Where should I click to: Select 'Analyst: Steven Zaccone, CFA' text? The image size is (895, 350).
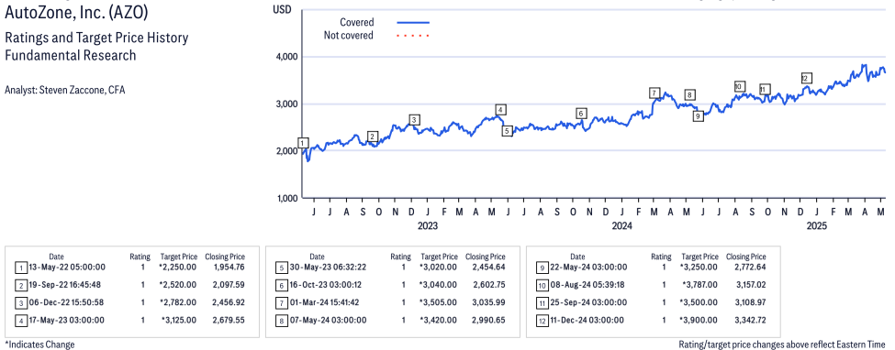tap(64, 90)
